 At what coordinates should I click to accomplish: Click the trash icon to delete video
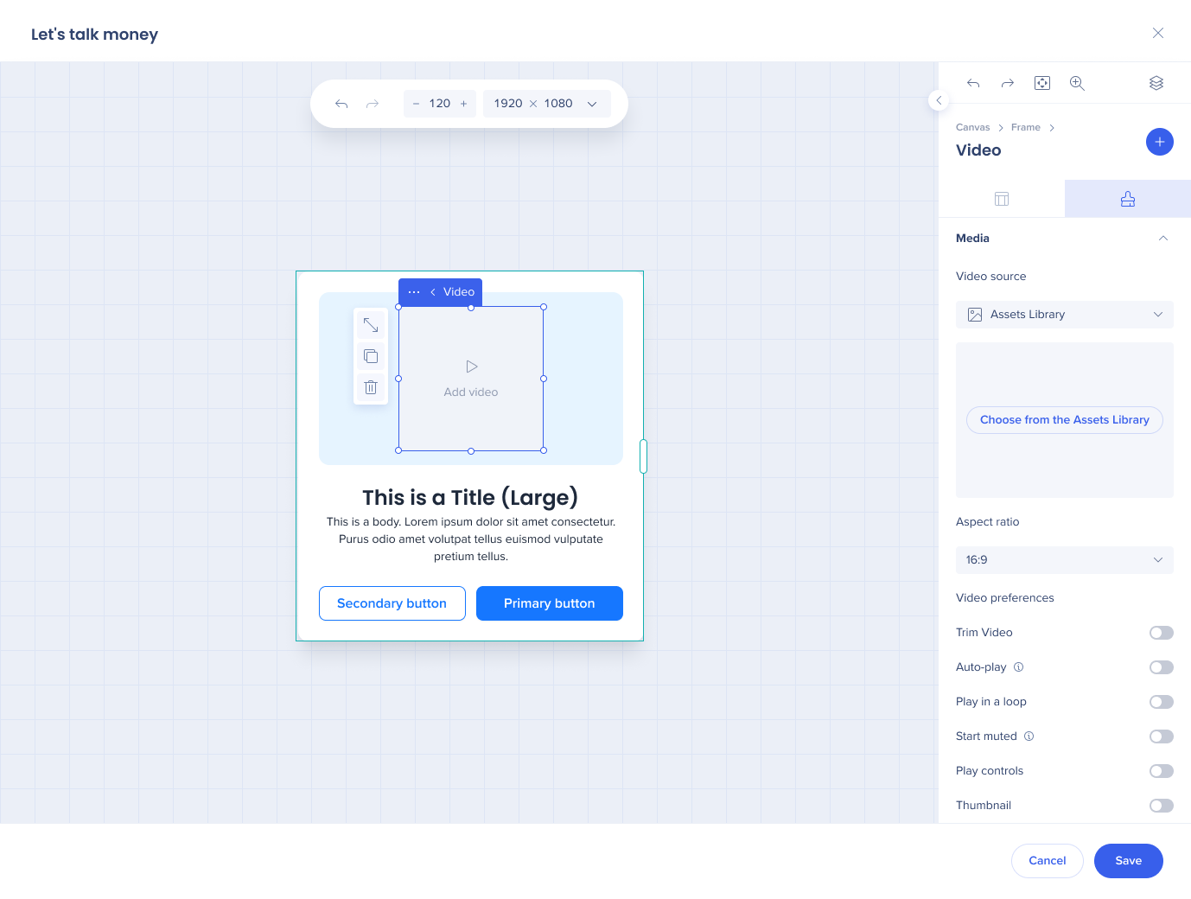coord(371,387)
